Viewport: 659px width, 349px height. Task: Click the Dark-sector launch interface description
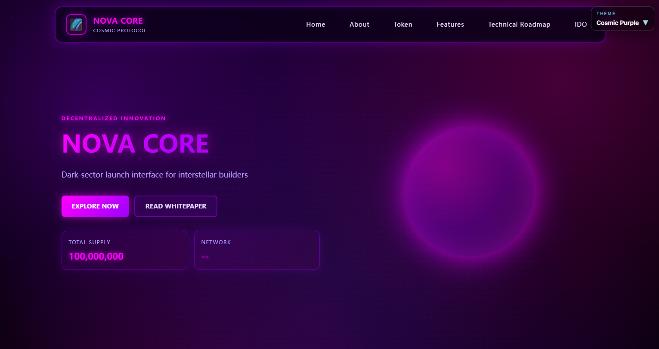(155, 175)
